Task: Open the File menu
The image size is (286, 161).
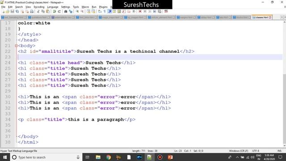Action: tap(3, 7)
